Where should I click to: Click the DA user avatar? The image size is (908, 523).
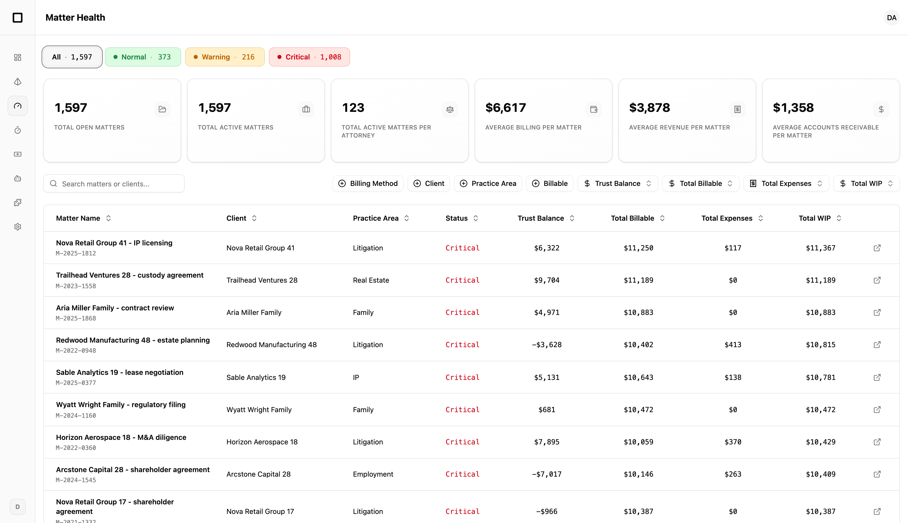[x=891, y=18]
